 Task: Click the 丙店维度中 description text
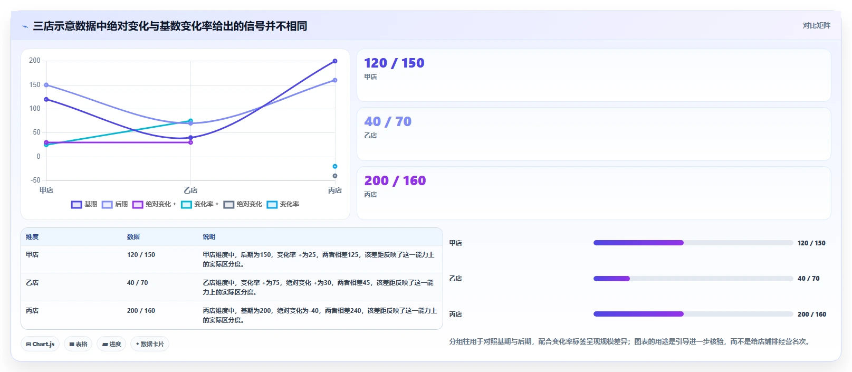(320, 316)
